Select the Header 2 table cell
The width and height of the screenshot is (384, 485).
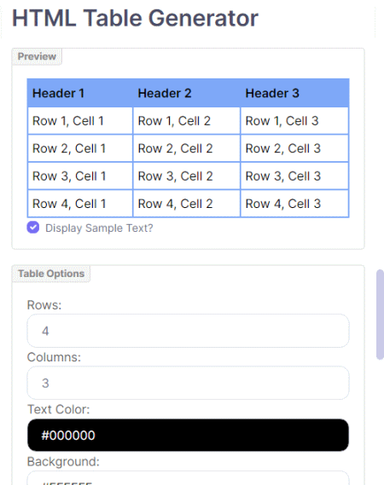coord(186,93)
